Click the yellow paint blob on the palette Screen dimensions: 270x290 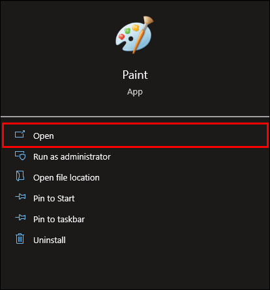pos(136,27)
